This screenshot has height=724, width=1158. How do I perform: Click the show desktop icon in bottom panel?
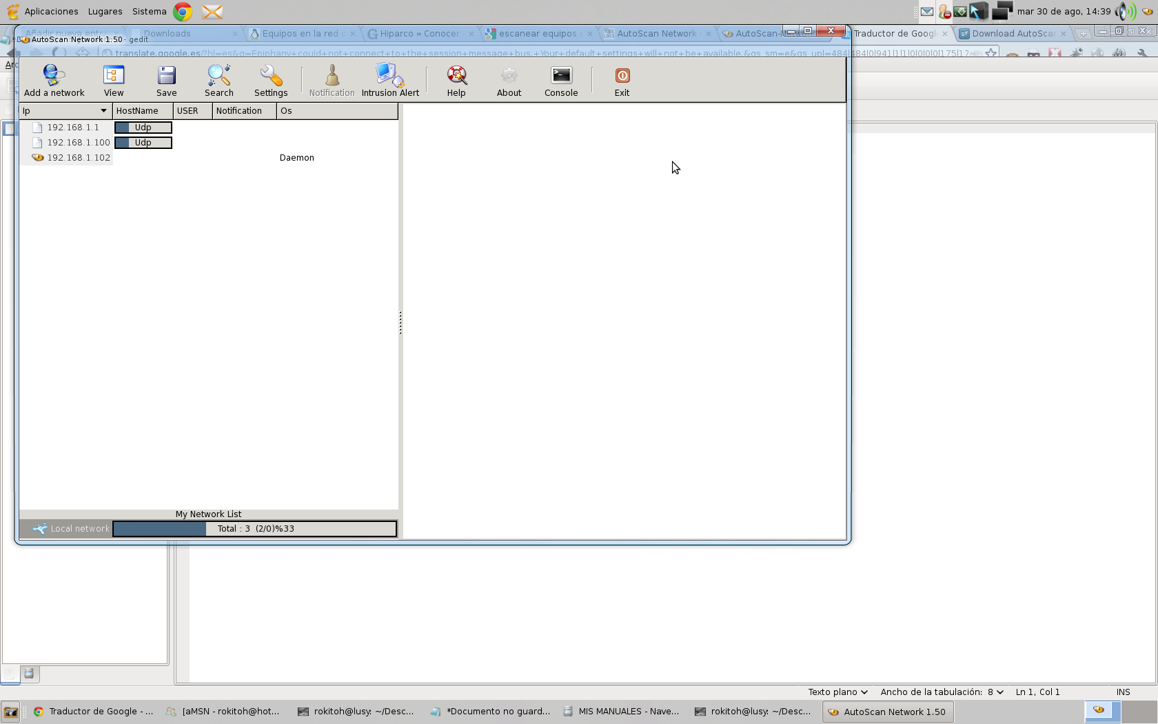tap(11, 712)
